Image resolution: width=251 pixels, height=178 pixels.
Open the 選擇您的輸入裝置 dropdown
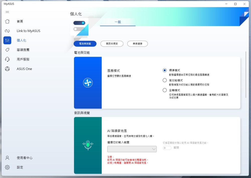132,149
